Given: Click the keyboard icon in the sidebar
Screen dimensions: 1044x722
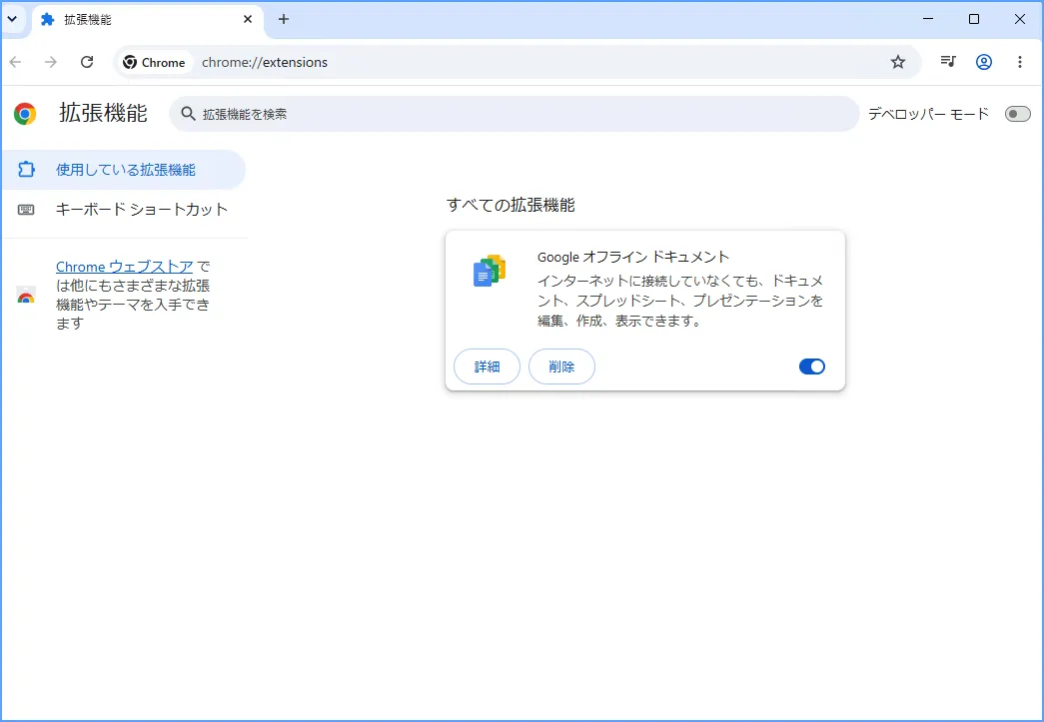Looking at the screenshot, I should (26, 210).
